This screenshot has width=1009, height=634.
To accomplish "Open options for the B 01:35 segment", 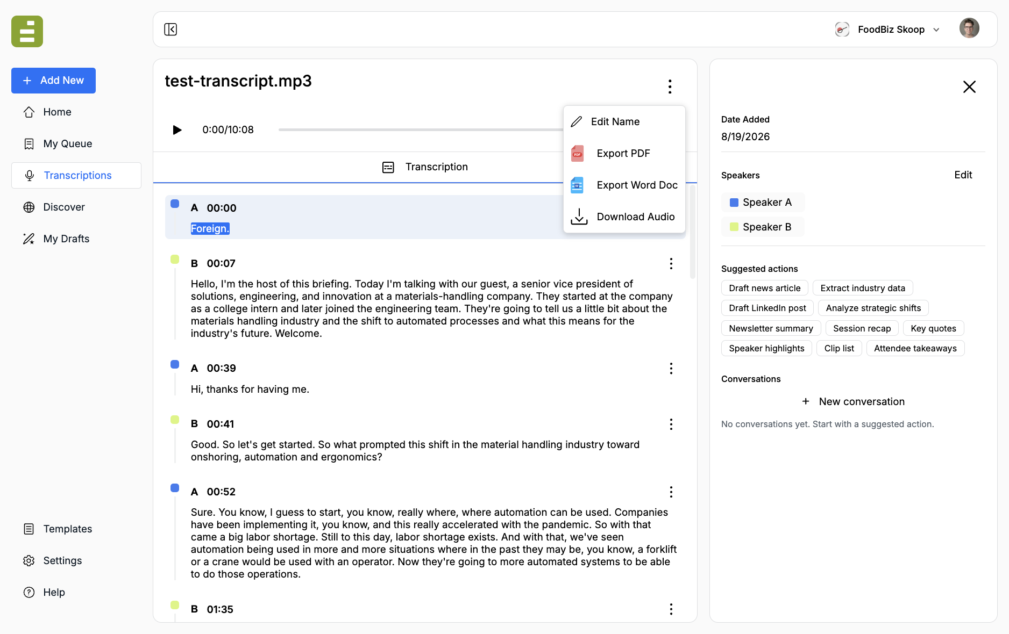I will 671,609.
